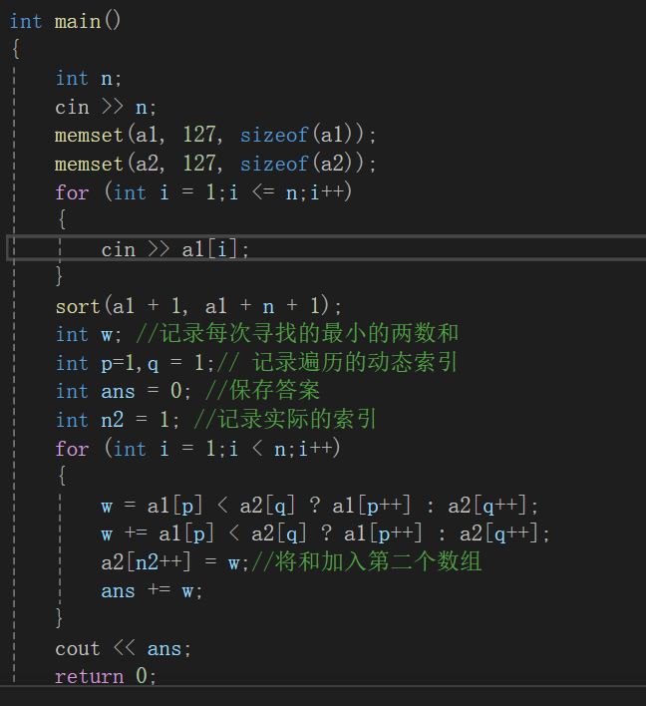Click the 'a2[n2++] = w;' statement
This screenshot has width=646, height=706.
[x=174, y=562]
